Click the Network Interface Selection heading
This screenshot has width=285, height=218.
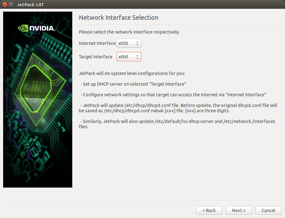click(x=119, y=18)
